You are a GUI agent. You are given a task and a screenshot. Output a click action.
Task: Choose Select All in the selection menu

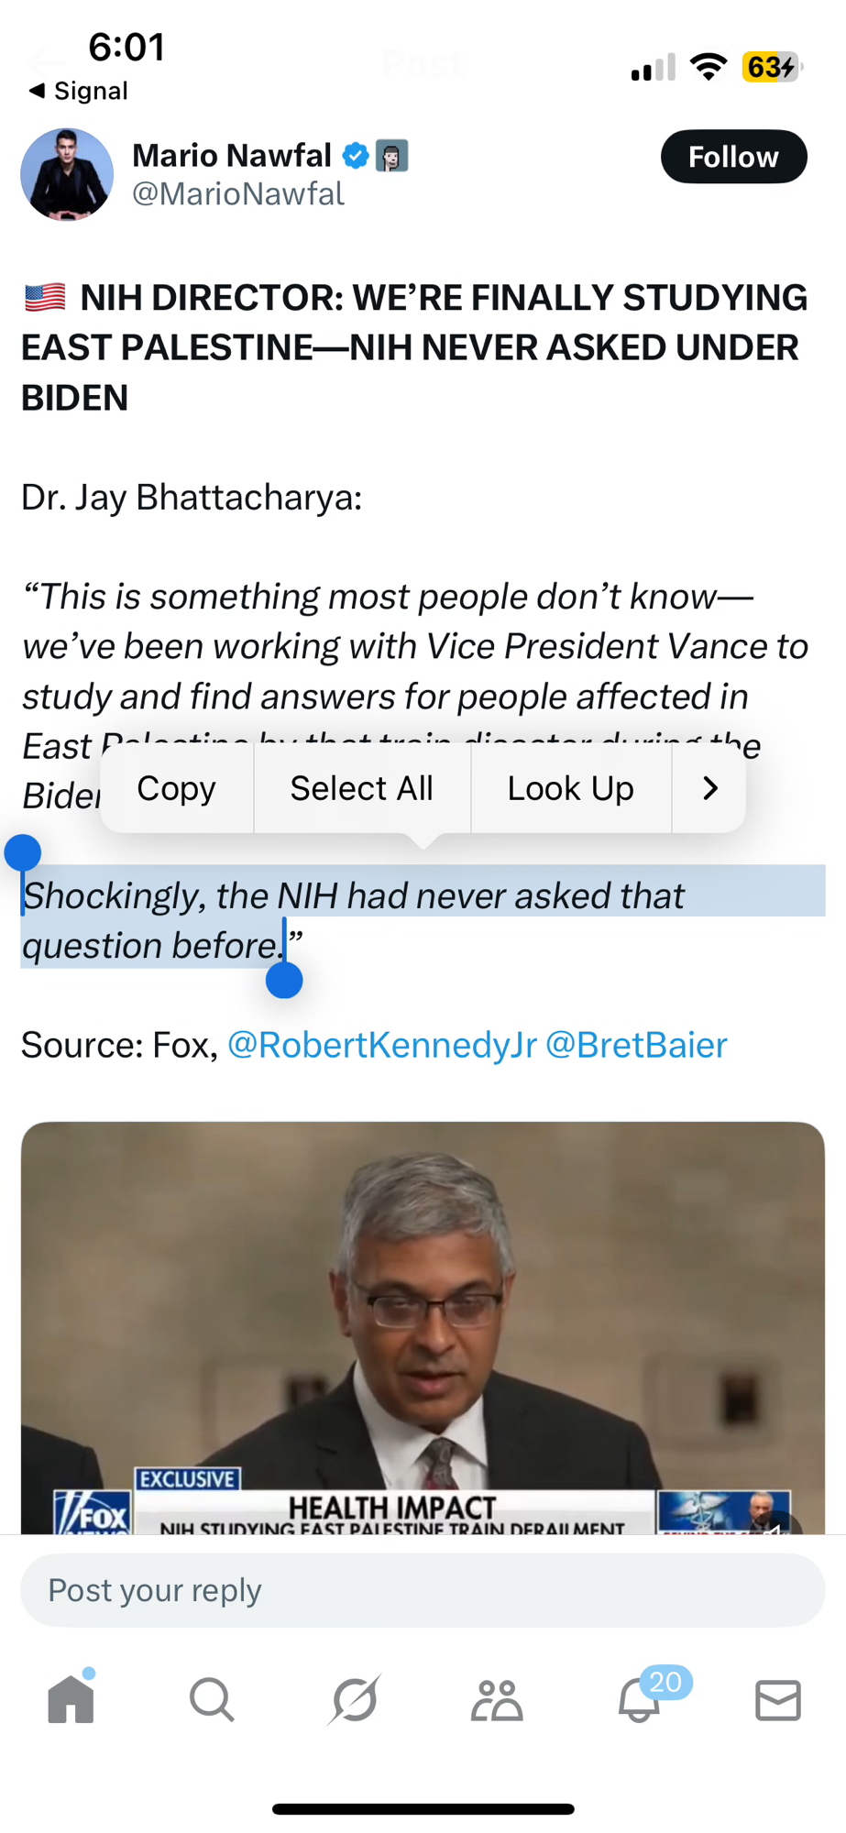tap(361, 788)
